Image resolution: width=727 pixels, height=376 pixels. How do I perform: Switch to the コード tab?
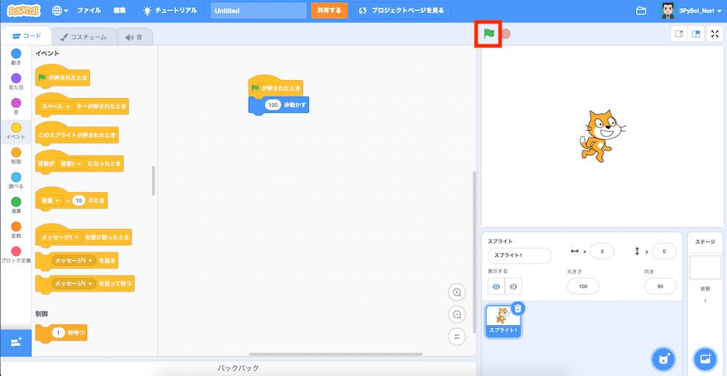26,36
